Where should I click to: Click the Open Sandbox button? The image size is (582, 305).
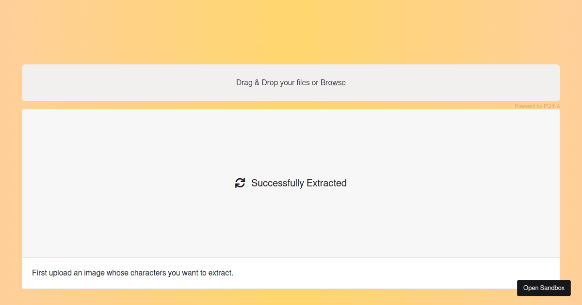[x=544, y=288]
